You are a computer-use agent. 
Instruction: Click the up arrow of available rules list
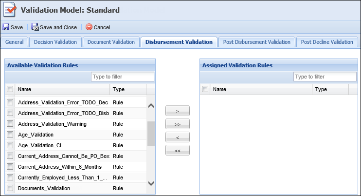pyautogui.click(x=151, y=106)
